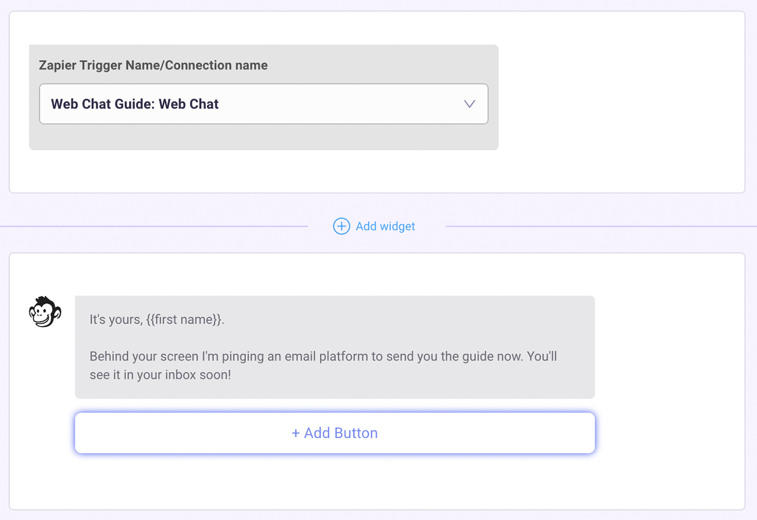Select the gray Zapier trigger panel below the dropdown
The image size is (757, 520).
(263, 137)
